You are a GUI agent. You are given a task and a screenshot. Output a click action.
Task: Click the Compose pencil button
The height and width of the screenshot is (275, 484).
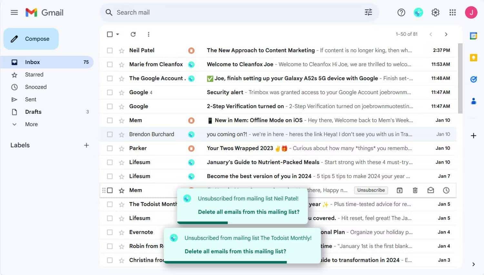click(31, 39)
